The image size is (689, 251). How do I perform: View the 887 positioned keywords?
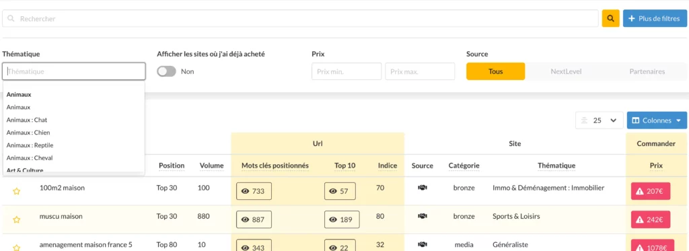click(254, 219)
